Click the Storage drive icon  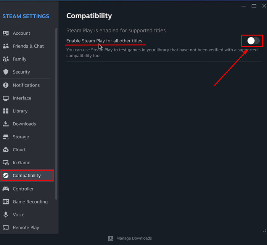(x=6, y=137)
